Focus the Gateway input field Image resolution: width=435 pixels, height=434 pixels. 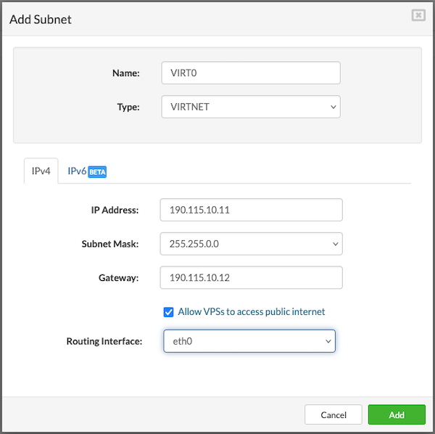tap(251, 277)
